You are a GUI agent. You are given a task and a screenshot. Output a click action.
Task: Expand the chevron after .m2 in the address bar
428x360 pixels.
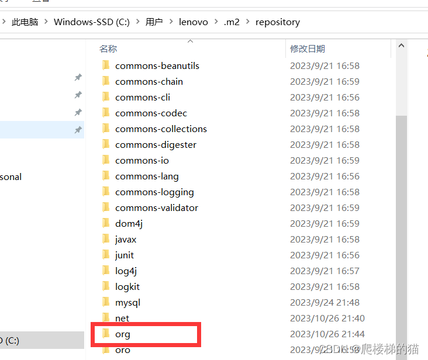(x=248, y=21)
